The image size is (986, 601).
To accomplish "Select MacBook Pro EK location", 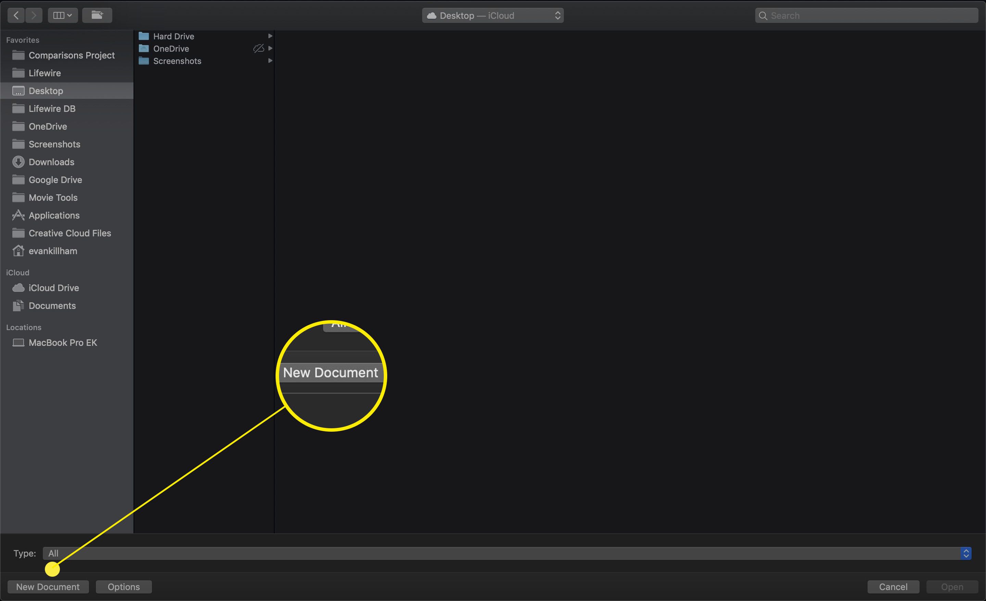I will tap(63, 342).
